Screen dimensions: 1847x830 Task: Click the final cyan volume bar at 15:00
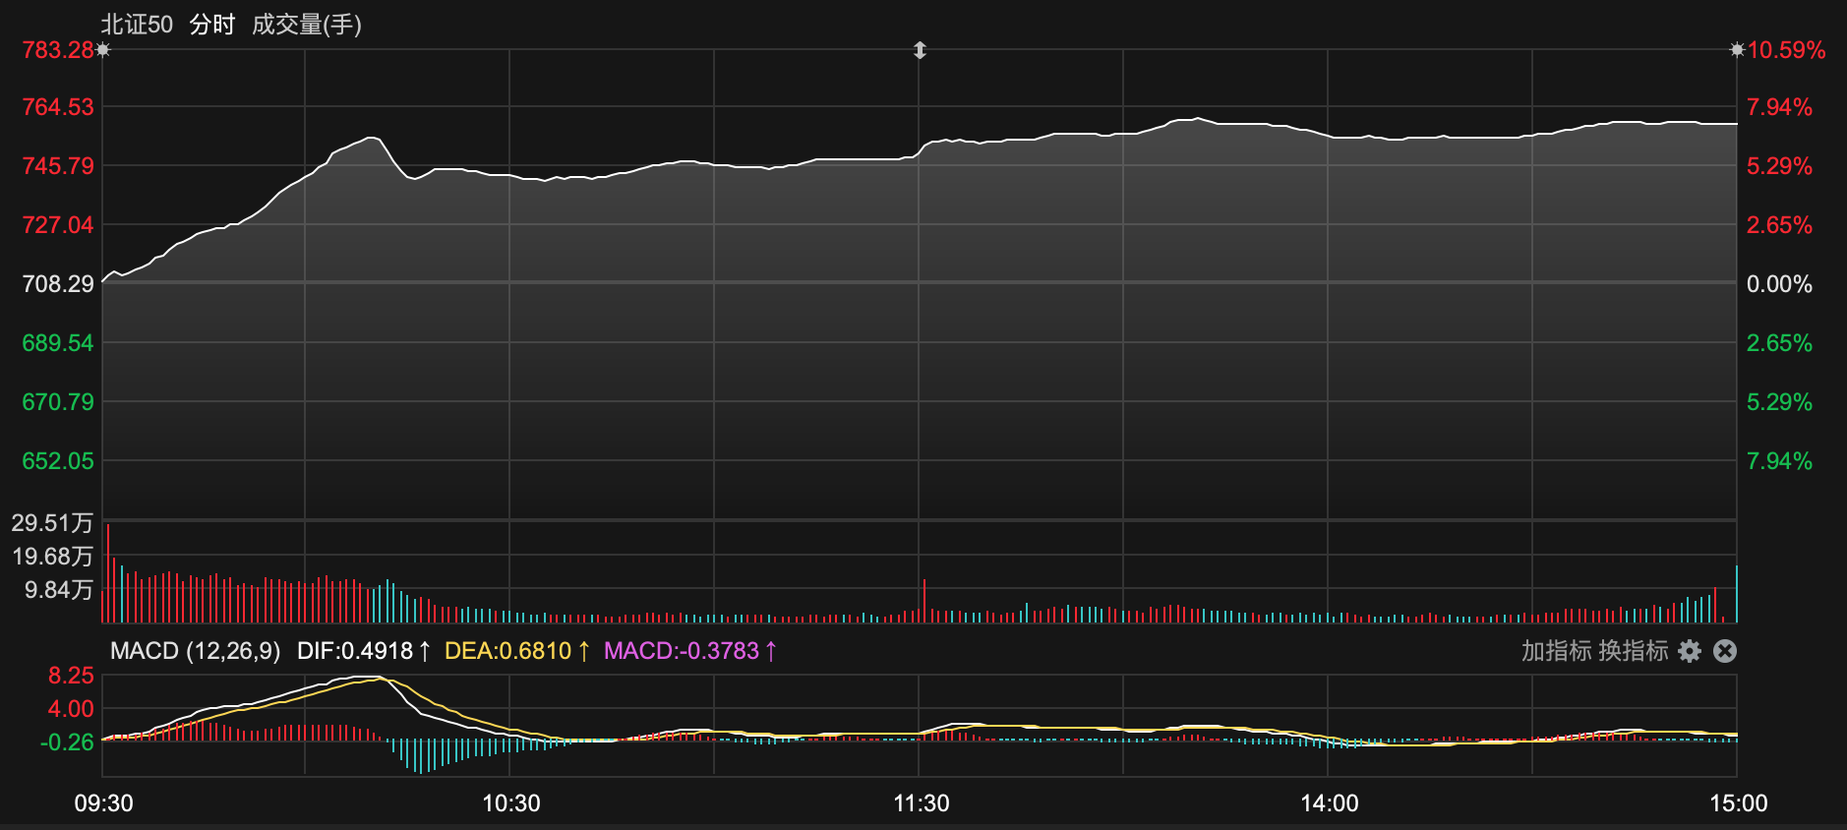(1736, 595)
